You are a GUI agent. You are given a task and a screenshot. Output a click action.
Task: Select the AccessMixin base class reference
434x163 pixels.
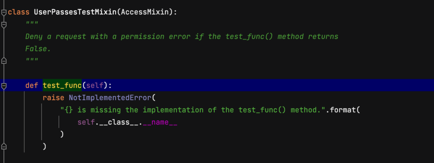click(145, 12)
